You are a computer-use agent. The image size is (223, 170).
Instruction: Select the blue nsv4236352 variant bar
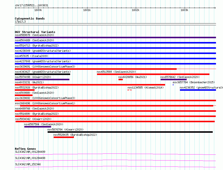coord(198,90)
